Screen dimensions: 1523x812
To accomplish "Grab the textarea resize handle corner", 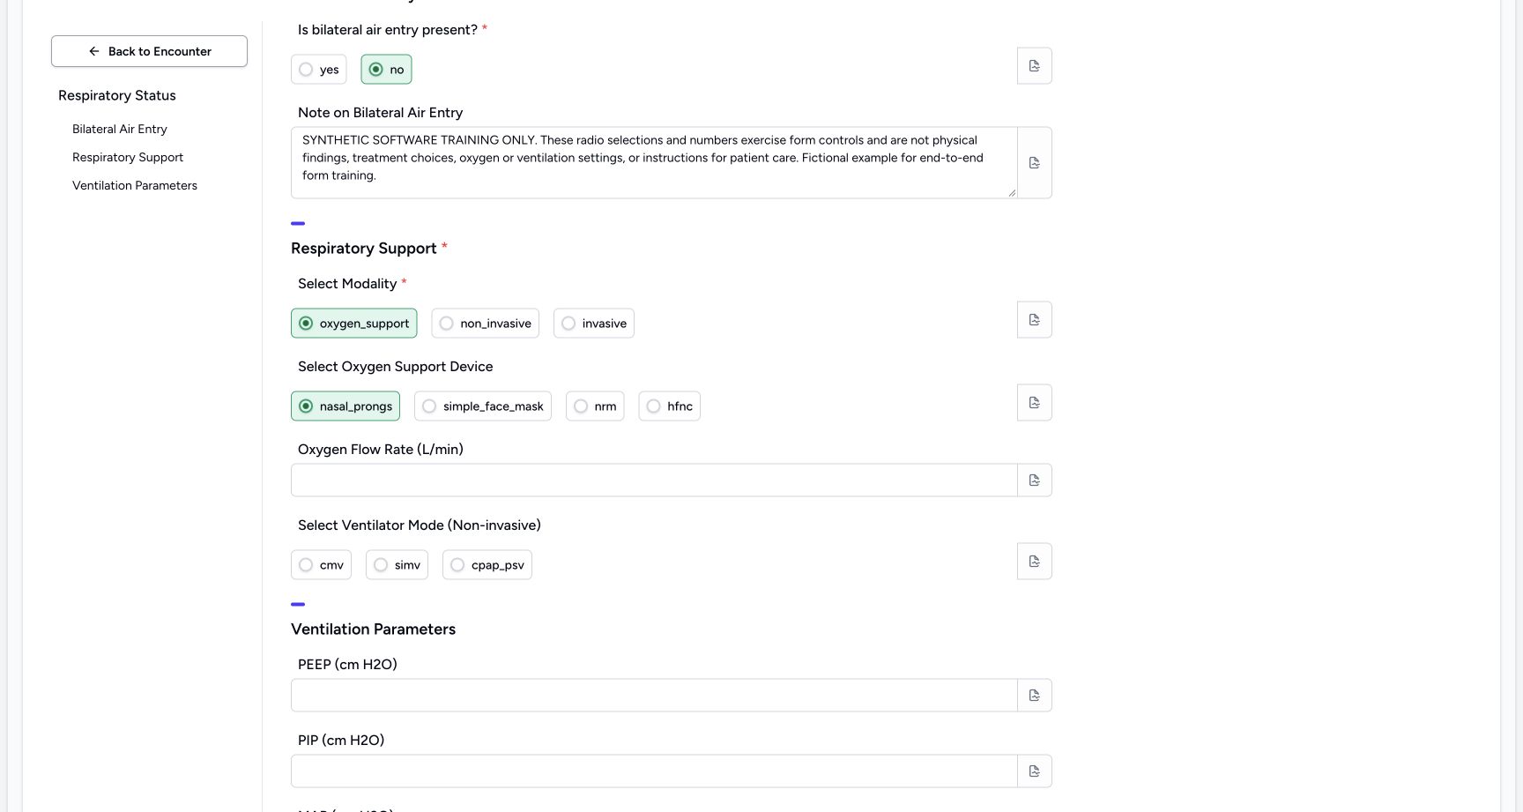I will (1012, 193).
